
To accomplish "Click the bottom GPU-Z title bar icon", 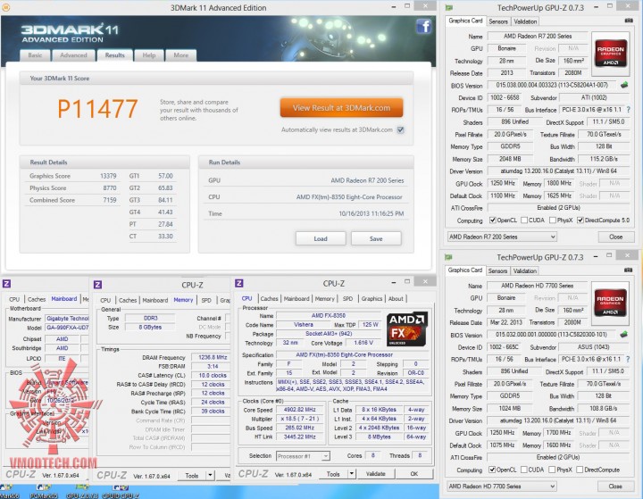I will click(x=448, y=257).
